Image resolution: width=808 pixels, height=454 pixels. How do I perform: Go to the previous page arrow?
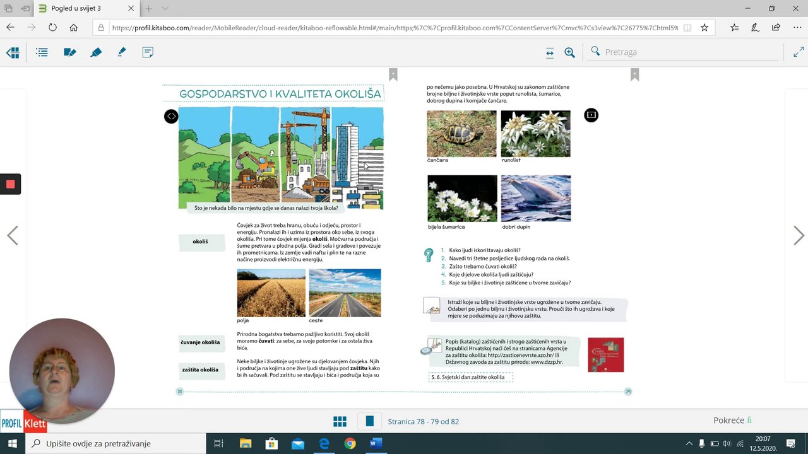(x=13, y=235)
